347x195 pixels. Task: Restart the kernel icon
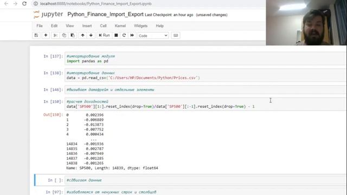124,35
